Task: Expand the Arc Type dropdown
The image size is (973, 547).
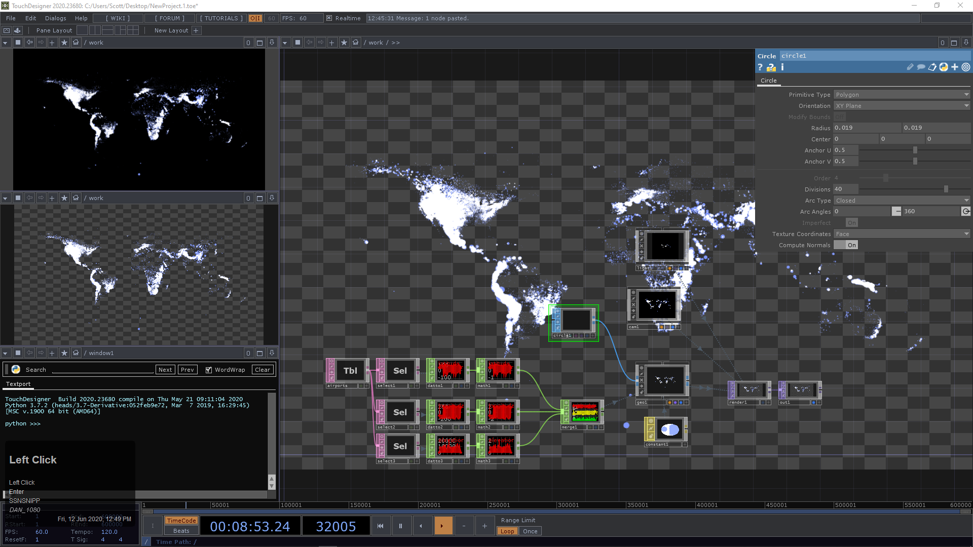Action: click(x=902, y=201)
